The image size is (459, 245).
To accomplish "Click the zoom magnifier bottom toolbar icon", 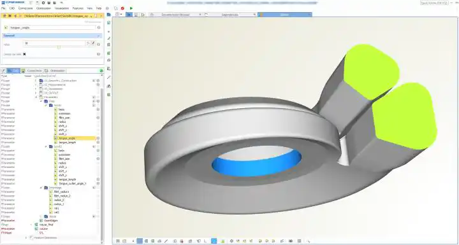I will coord(309,241).
